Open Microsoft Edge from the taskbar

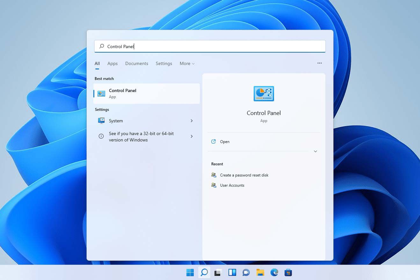tap(274, 273)
